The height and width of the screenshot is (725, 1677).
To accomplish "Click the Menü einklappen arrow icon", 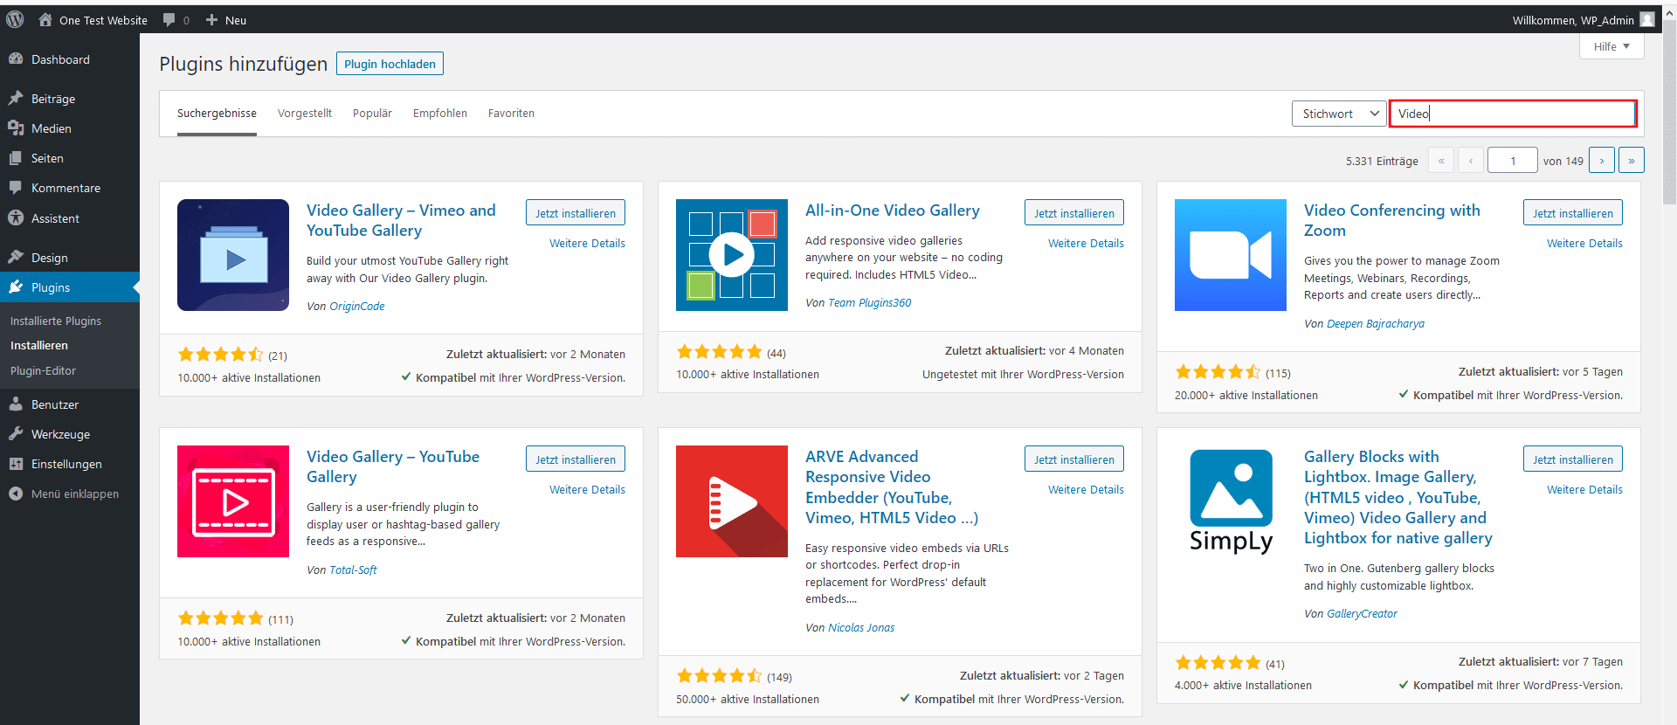I will [x=16, y=494].
